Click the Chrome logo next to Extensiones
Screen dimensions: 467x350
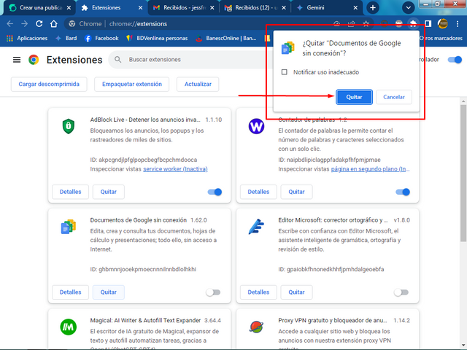coord(34,60)
